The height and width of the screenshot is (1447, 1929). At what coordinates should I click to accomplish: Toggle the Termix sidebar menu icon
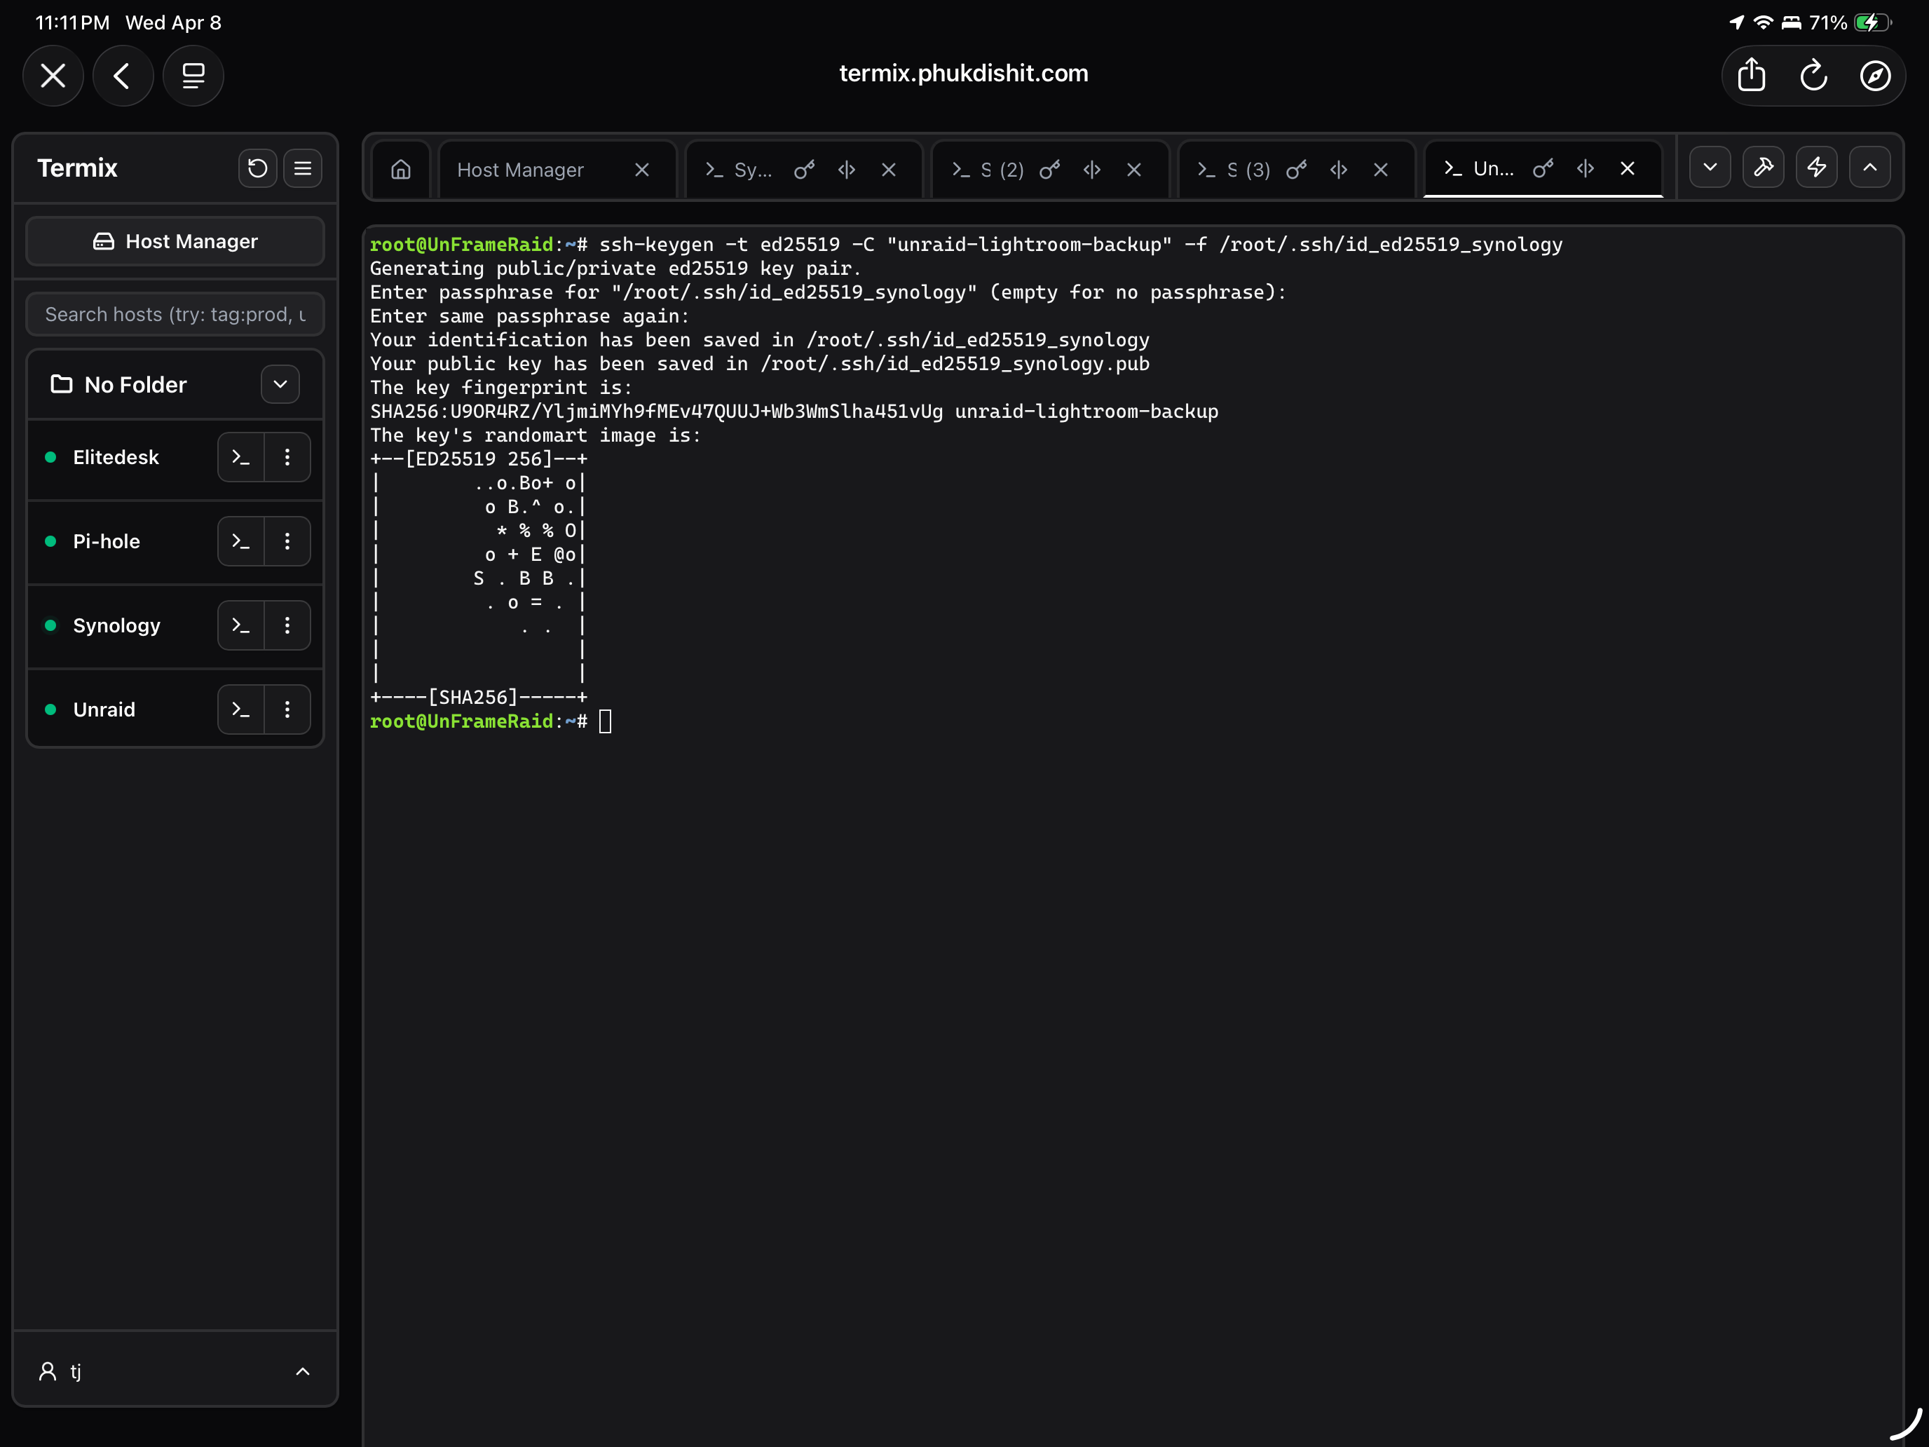pyautogui.click(x=303, y=168)
